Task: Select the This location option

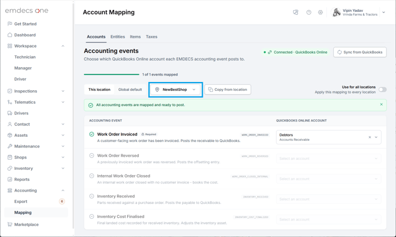Action: 99,90
